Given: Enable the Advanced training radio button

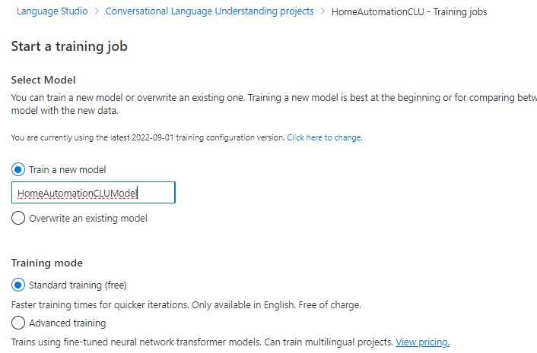Looking at the screenshot, I should (18, 323).
